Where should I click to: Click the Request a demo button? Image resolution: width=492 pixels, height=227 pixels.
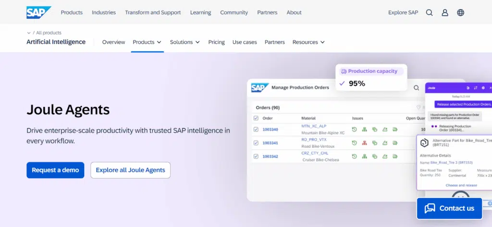click(x=55, y=170)
